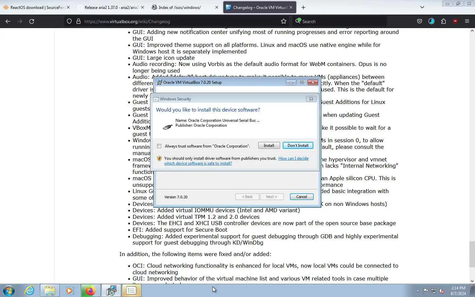Click the scrollbar down arrow

(x=472, y=281)
